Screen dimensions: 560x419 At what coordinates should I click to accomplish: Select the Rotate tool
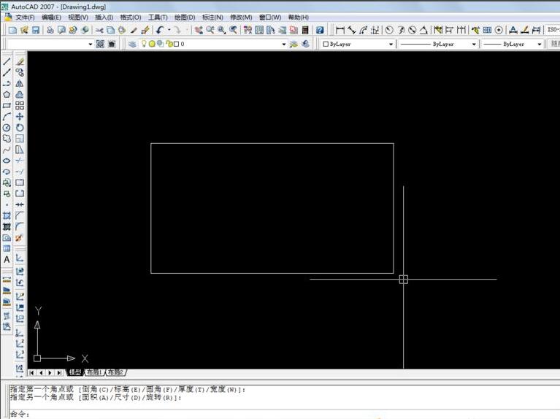[x=20, y=128]
